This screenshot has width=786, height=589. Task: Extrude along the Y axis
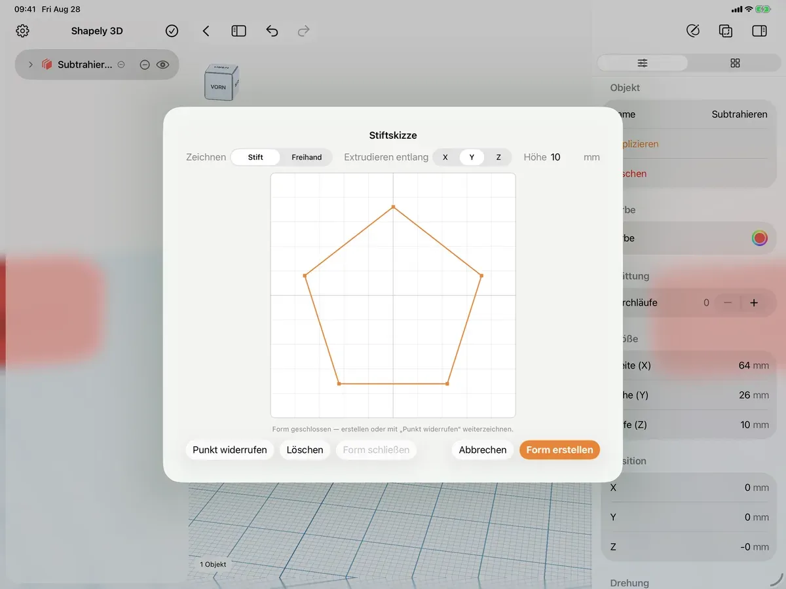coord(472,157)
